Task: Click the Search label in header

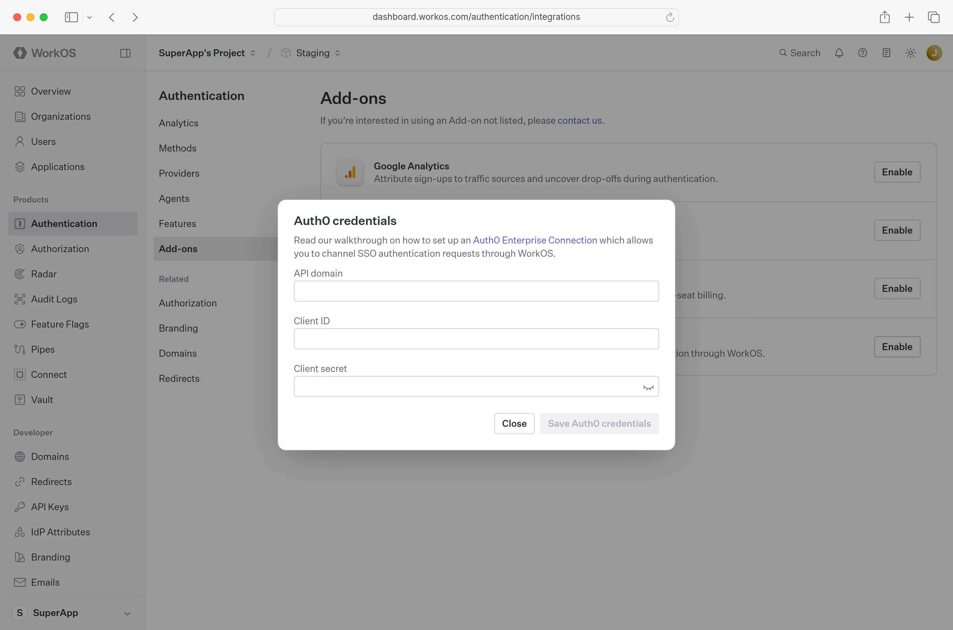Action: point(805,53)
